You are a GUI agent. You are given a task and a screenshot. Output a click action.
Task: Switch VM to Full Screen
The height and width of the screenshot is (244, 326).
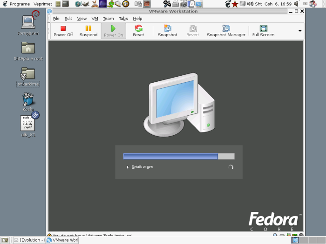coord(264,31)
